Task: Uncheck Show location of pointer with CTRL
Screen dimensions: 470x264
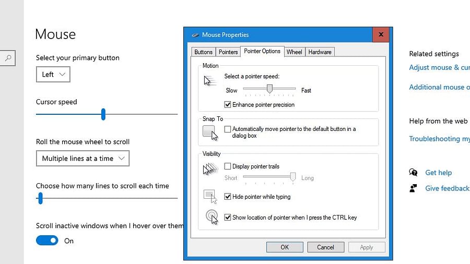Action: click(228, 218)
